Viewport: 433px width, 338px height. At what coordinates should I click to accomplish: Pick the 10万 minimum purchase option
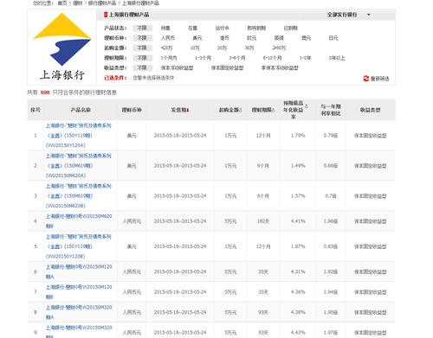[195, 48]
